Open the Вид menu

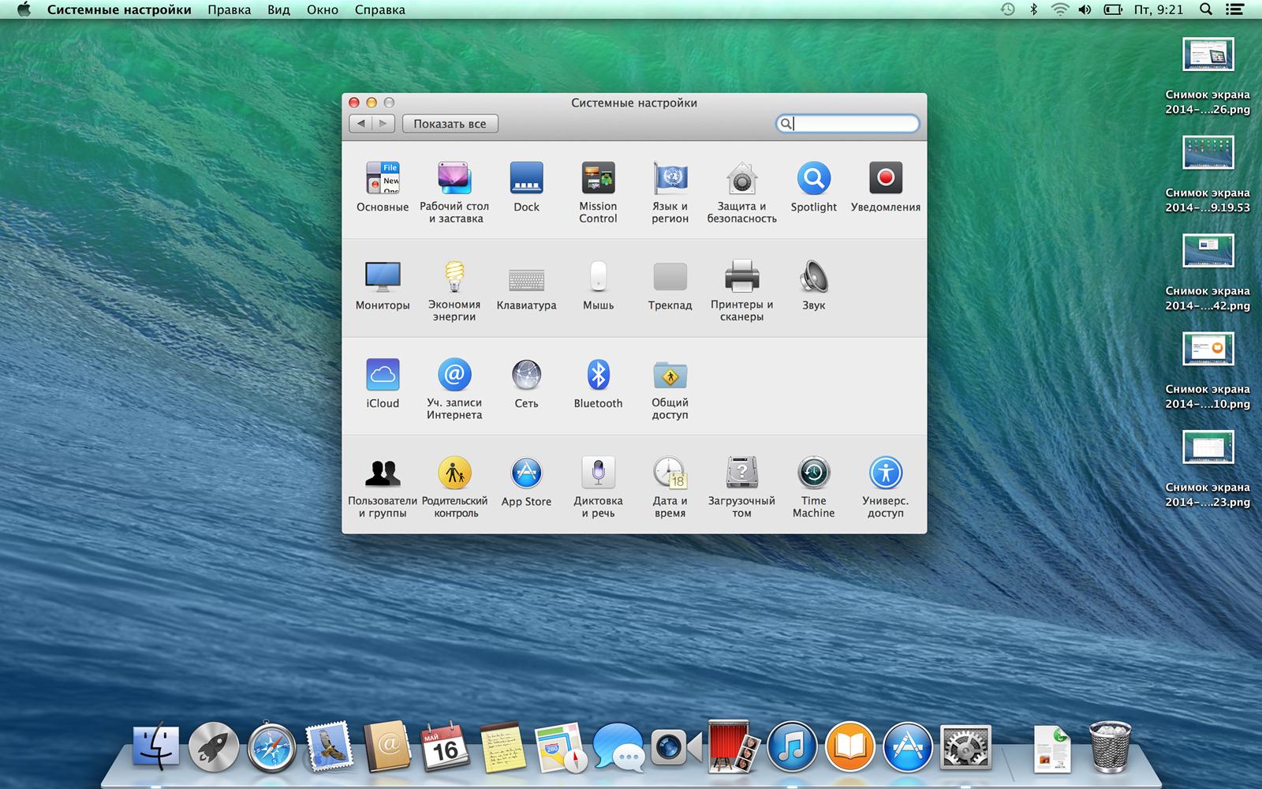(x=278, y=10)
